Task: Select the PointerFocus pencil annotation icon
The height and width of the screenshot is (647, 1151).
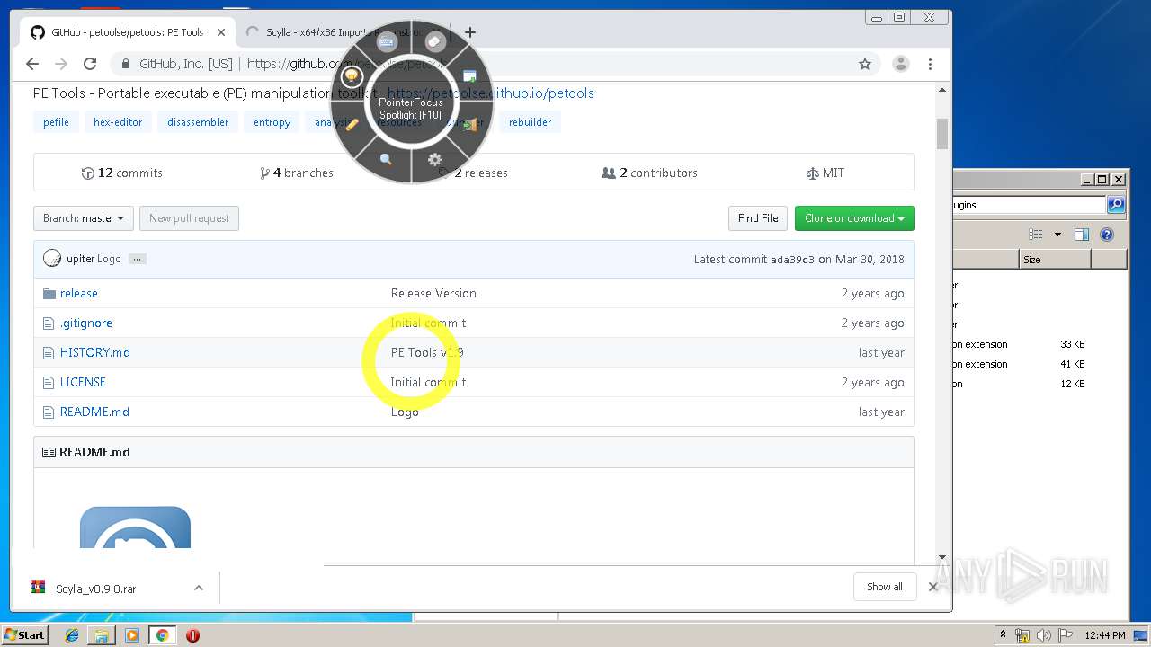Action: [x=352, y=125]
